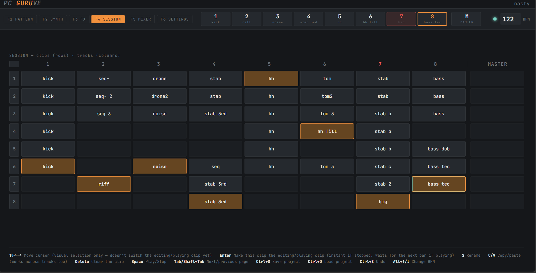Select the seq clip in row 6
This screenshot has height=273, width=536.
click(216, 166)
